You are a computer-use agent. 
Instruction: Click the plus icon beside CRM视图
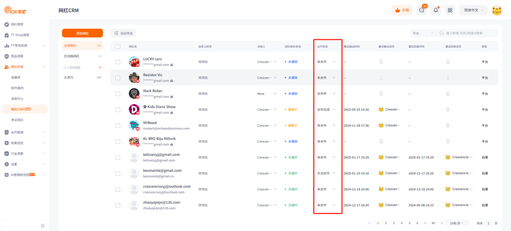100,67
